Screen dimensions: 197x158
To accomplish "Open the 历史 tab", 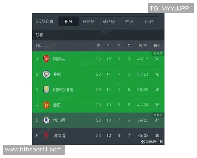I will [x=149, y=22].
